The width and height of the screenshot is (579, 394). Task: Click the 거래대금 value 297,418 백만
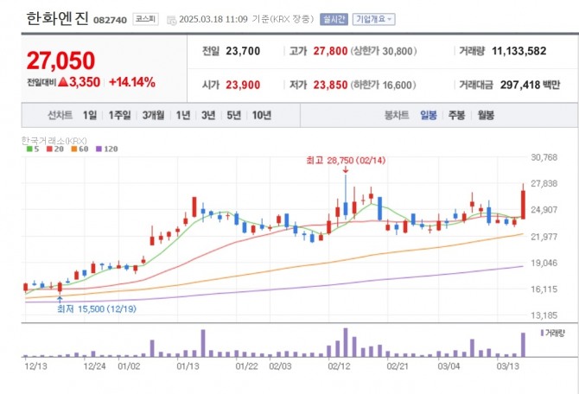(x=531, y=85)
